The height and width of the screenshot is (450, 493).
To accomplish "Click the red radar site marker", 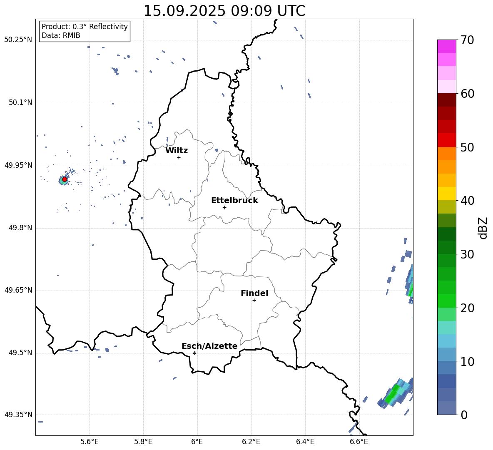I will [x=65, y=179].
